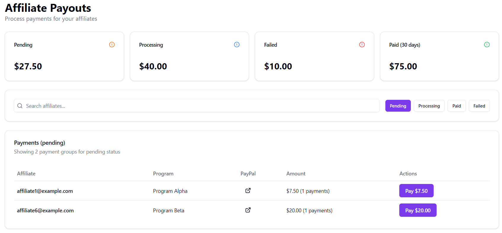Click the Program column header
The width and height of the screenshot is (502, 233).
pos(163,174)
